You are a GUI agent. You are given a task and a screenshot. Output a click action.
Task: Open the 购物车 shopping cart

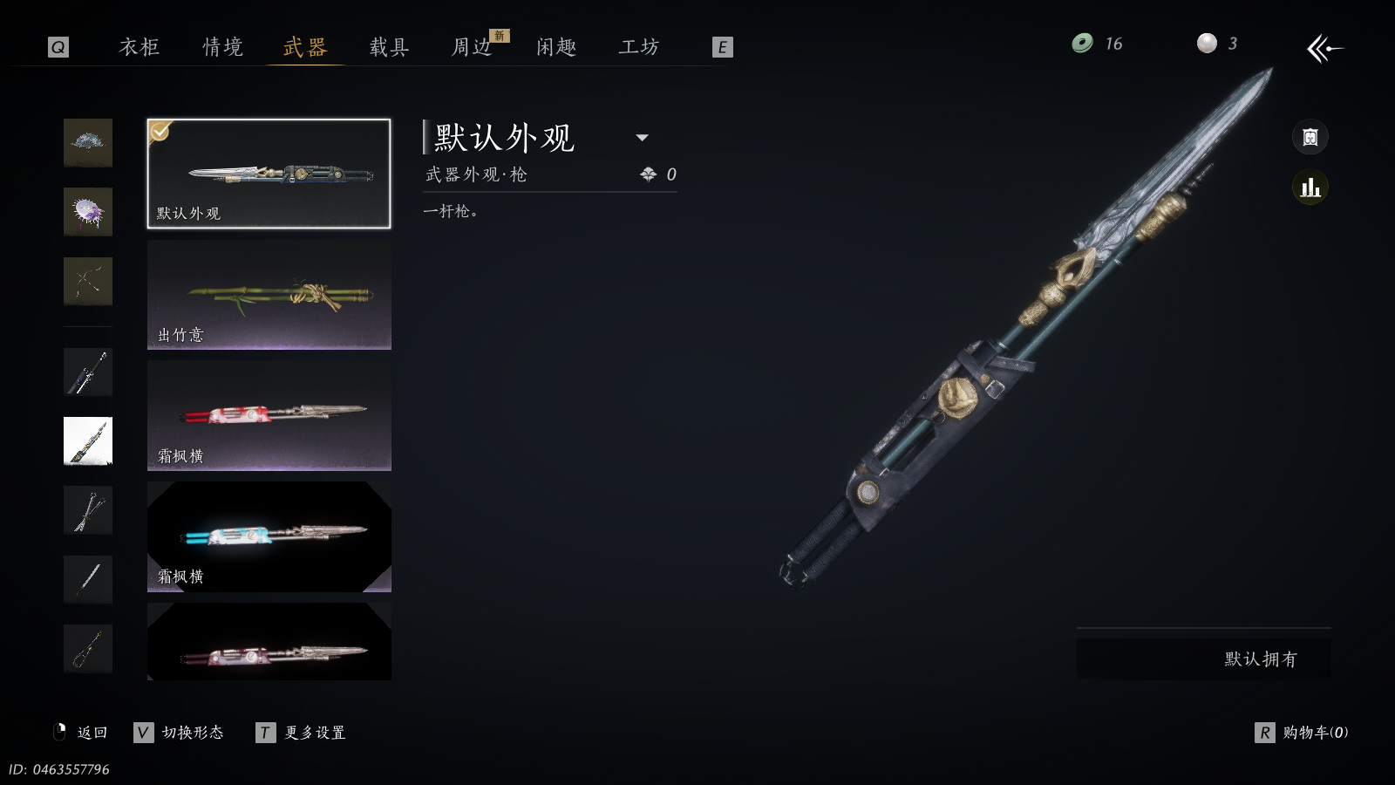point(1302,733)
